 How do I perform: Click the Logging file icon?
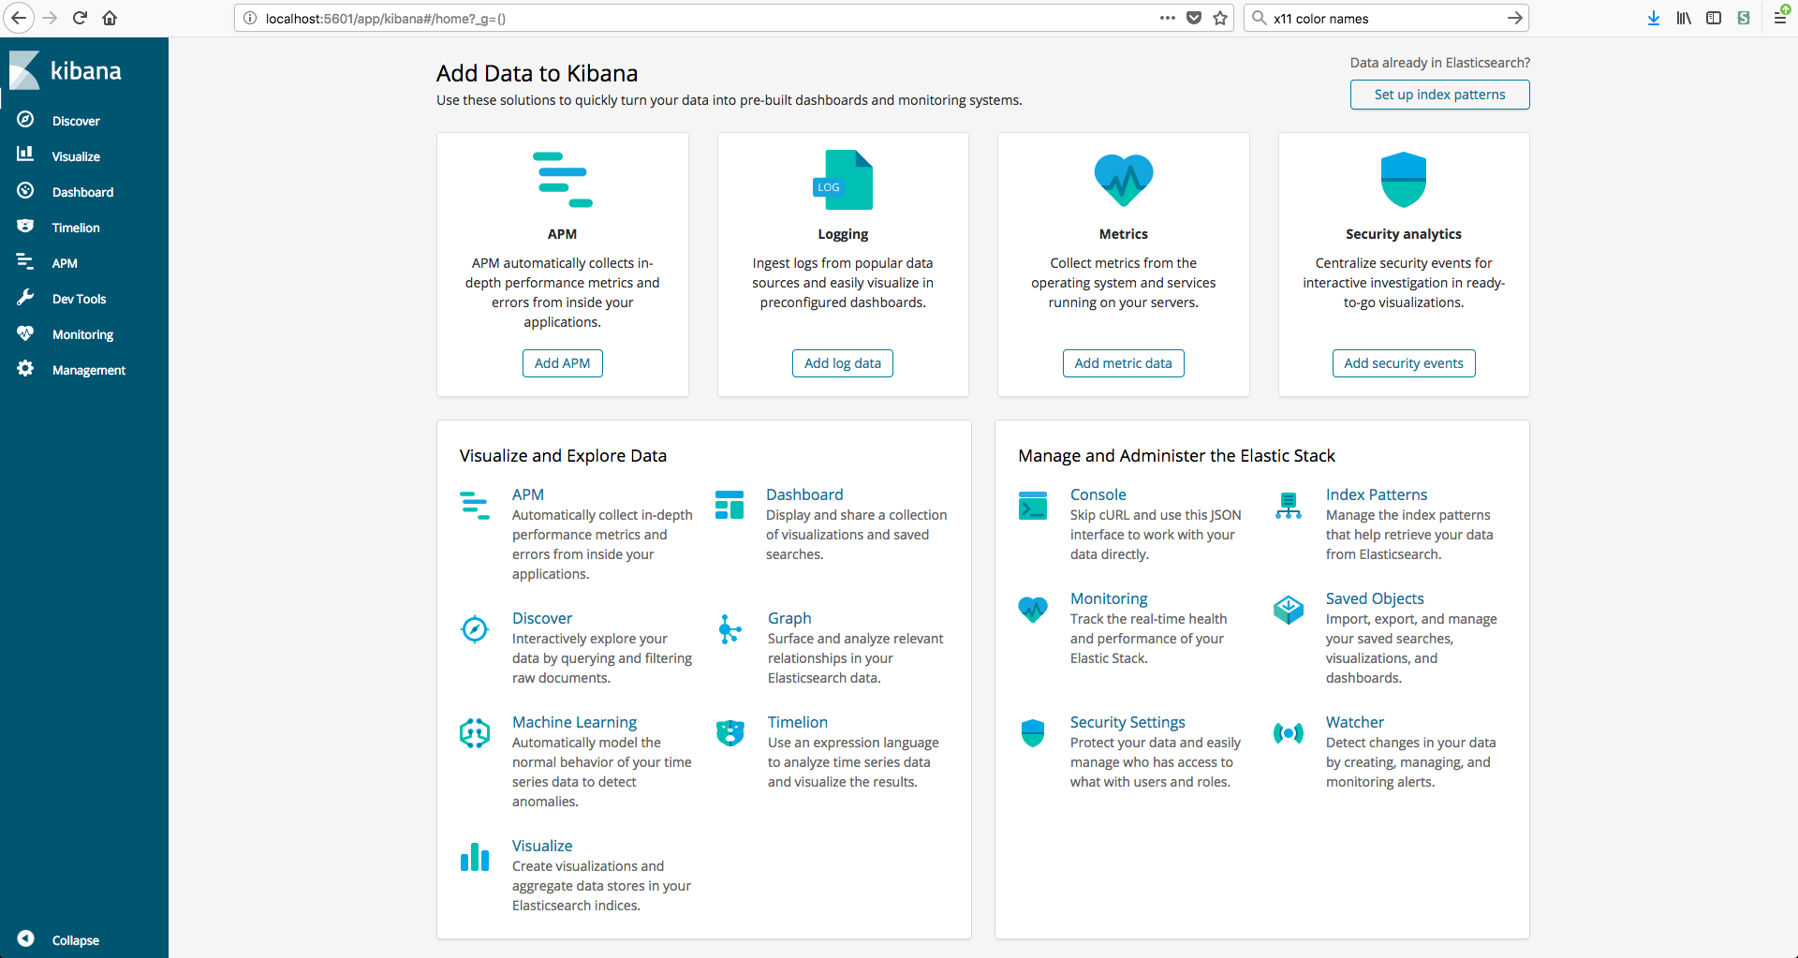point(843,180)
